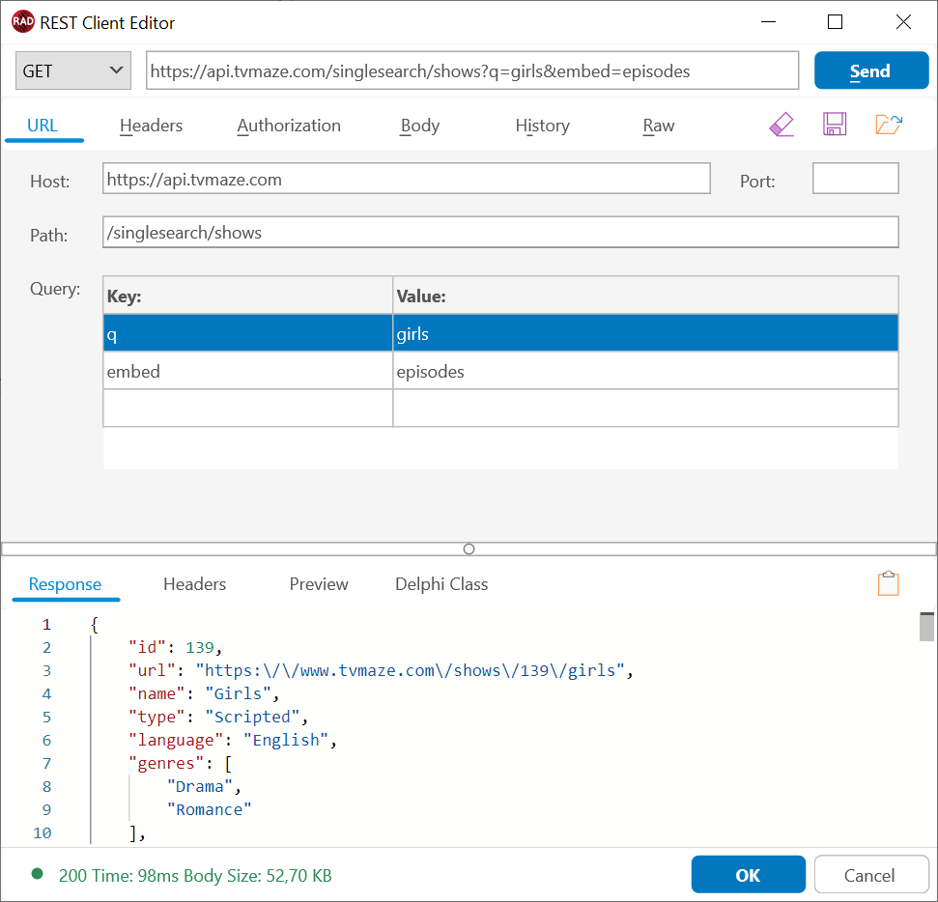Click the Key column header
The image size is (938, 902).
247,296
